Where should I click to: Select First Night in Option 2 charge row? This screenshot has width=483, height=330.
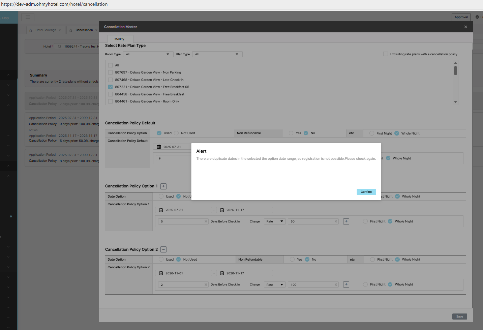pos(365,284)
